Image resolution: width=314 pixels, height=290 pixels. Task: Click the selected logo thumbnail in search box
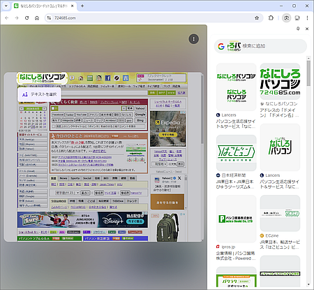pyautogui.click(x=234, y=46)
